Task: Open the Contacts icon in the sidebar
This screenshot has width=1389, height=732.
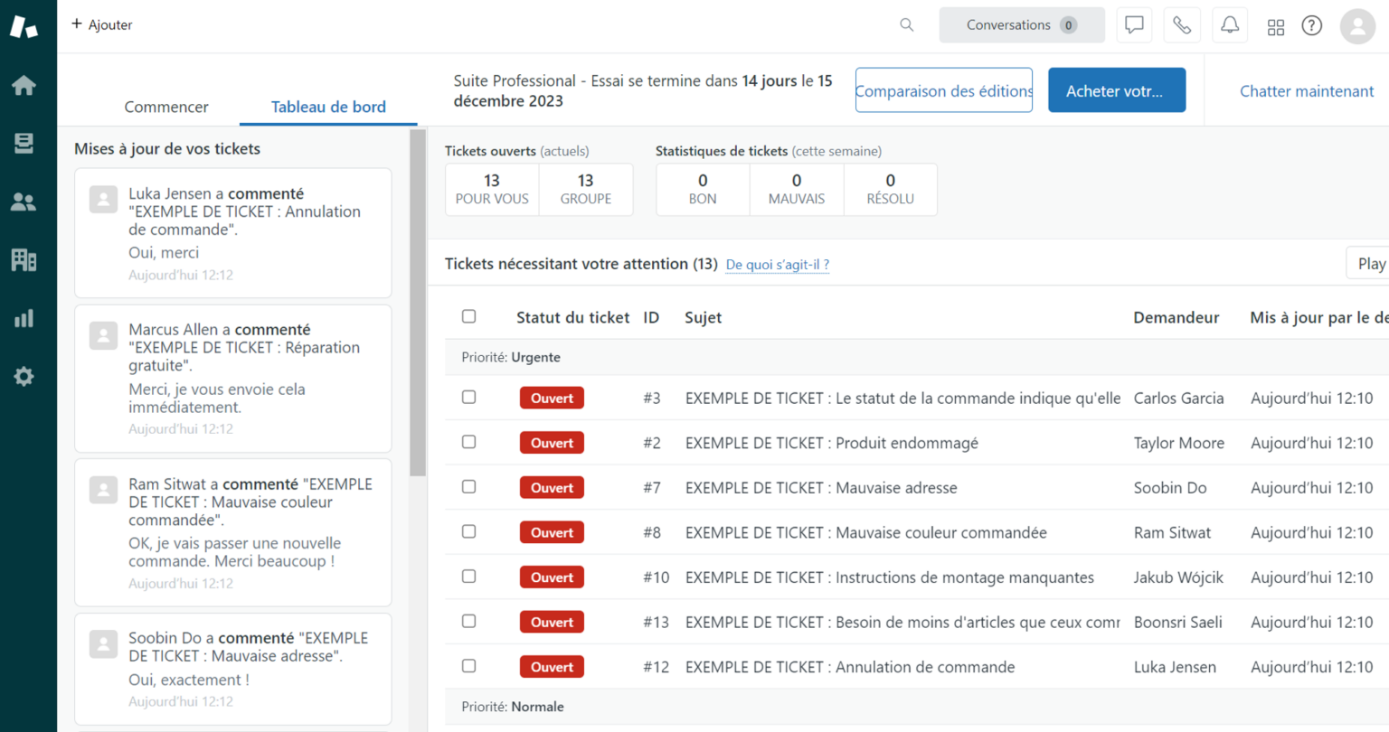Action: pyautogui.click(x=24, y=202)
